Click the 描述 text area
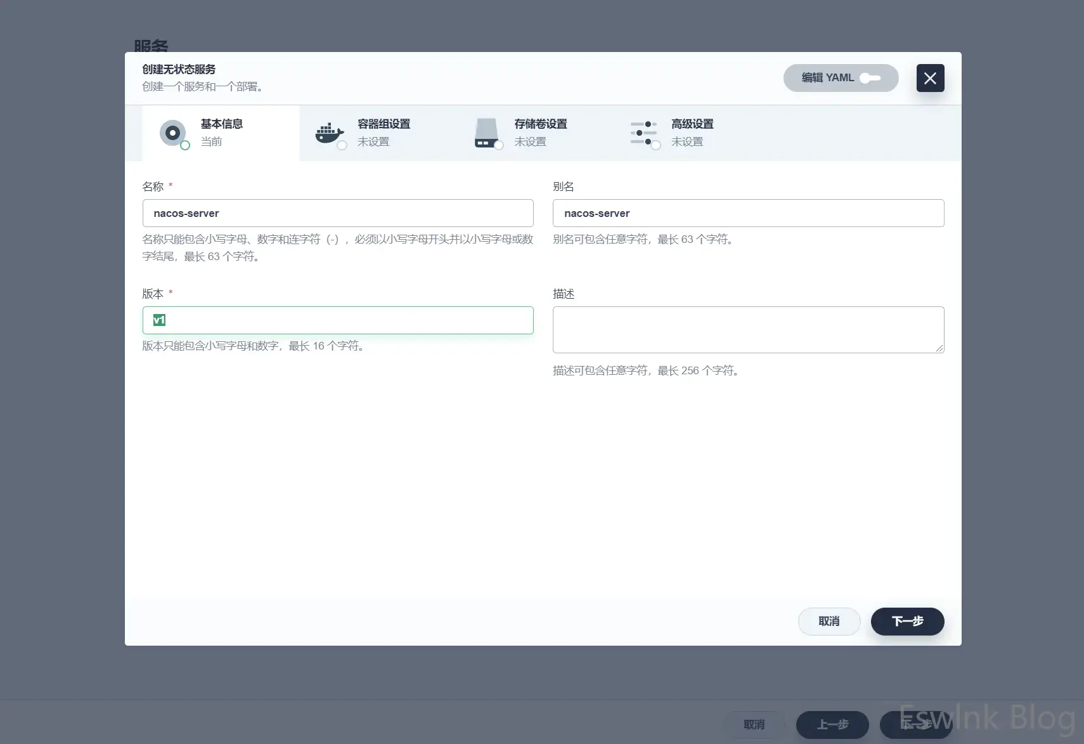 click(748, 329)
